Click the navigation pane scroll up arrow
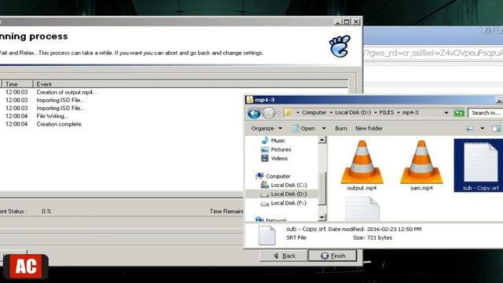 [x=322, y=140]
